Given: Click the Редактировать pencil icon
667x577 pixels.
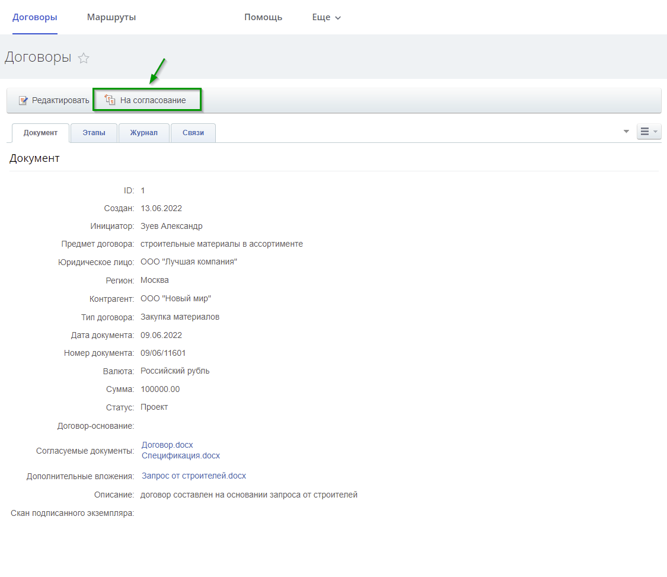Looking at the screenshot, I should click(x=24, y=100).
